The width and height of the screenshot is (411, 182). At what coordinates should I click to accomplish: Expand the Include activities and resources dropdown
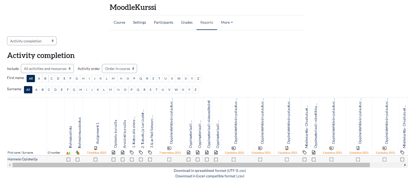47,69
